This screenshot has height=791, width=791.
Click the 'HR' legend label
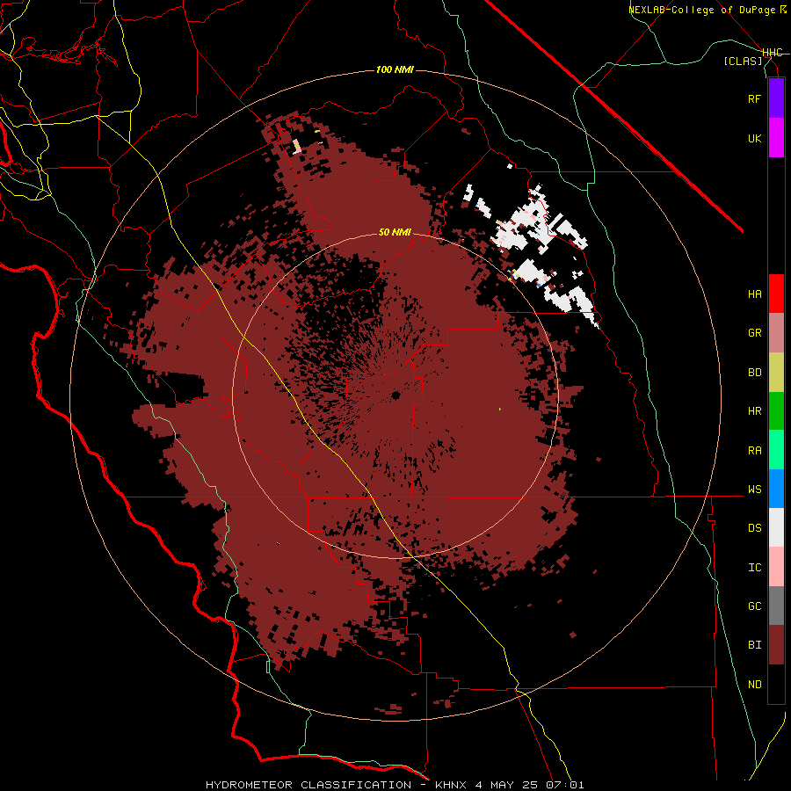coord(754,411)
